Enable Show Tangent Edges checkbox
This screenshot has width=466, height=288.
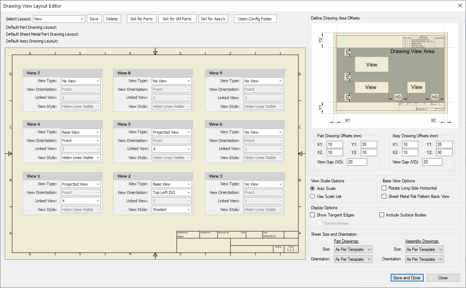point(312,215)
